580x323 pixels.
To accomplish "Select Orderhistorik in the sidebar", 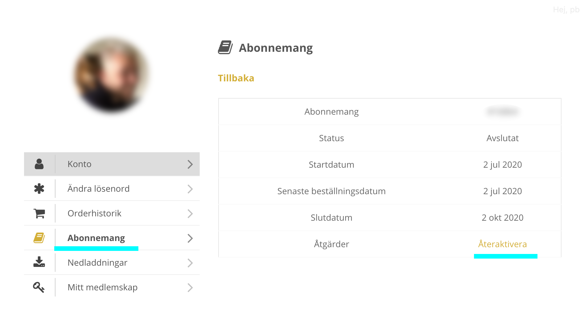I will [x=94, y=213].
